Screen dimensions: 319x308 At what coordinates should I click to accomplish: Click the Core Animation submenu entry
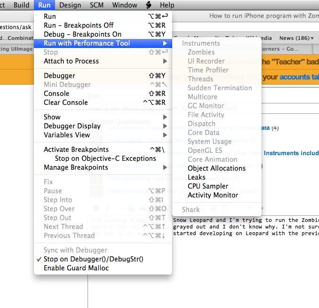click(217, 159)
